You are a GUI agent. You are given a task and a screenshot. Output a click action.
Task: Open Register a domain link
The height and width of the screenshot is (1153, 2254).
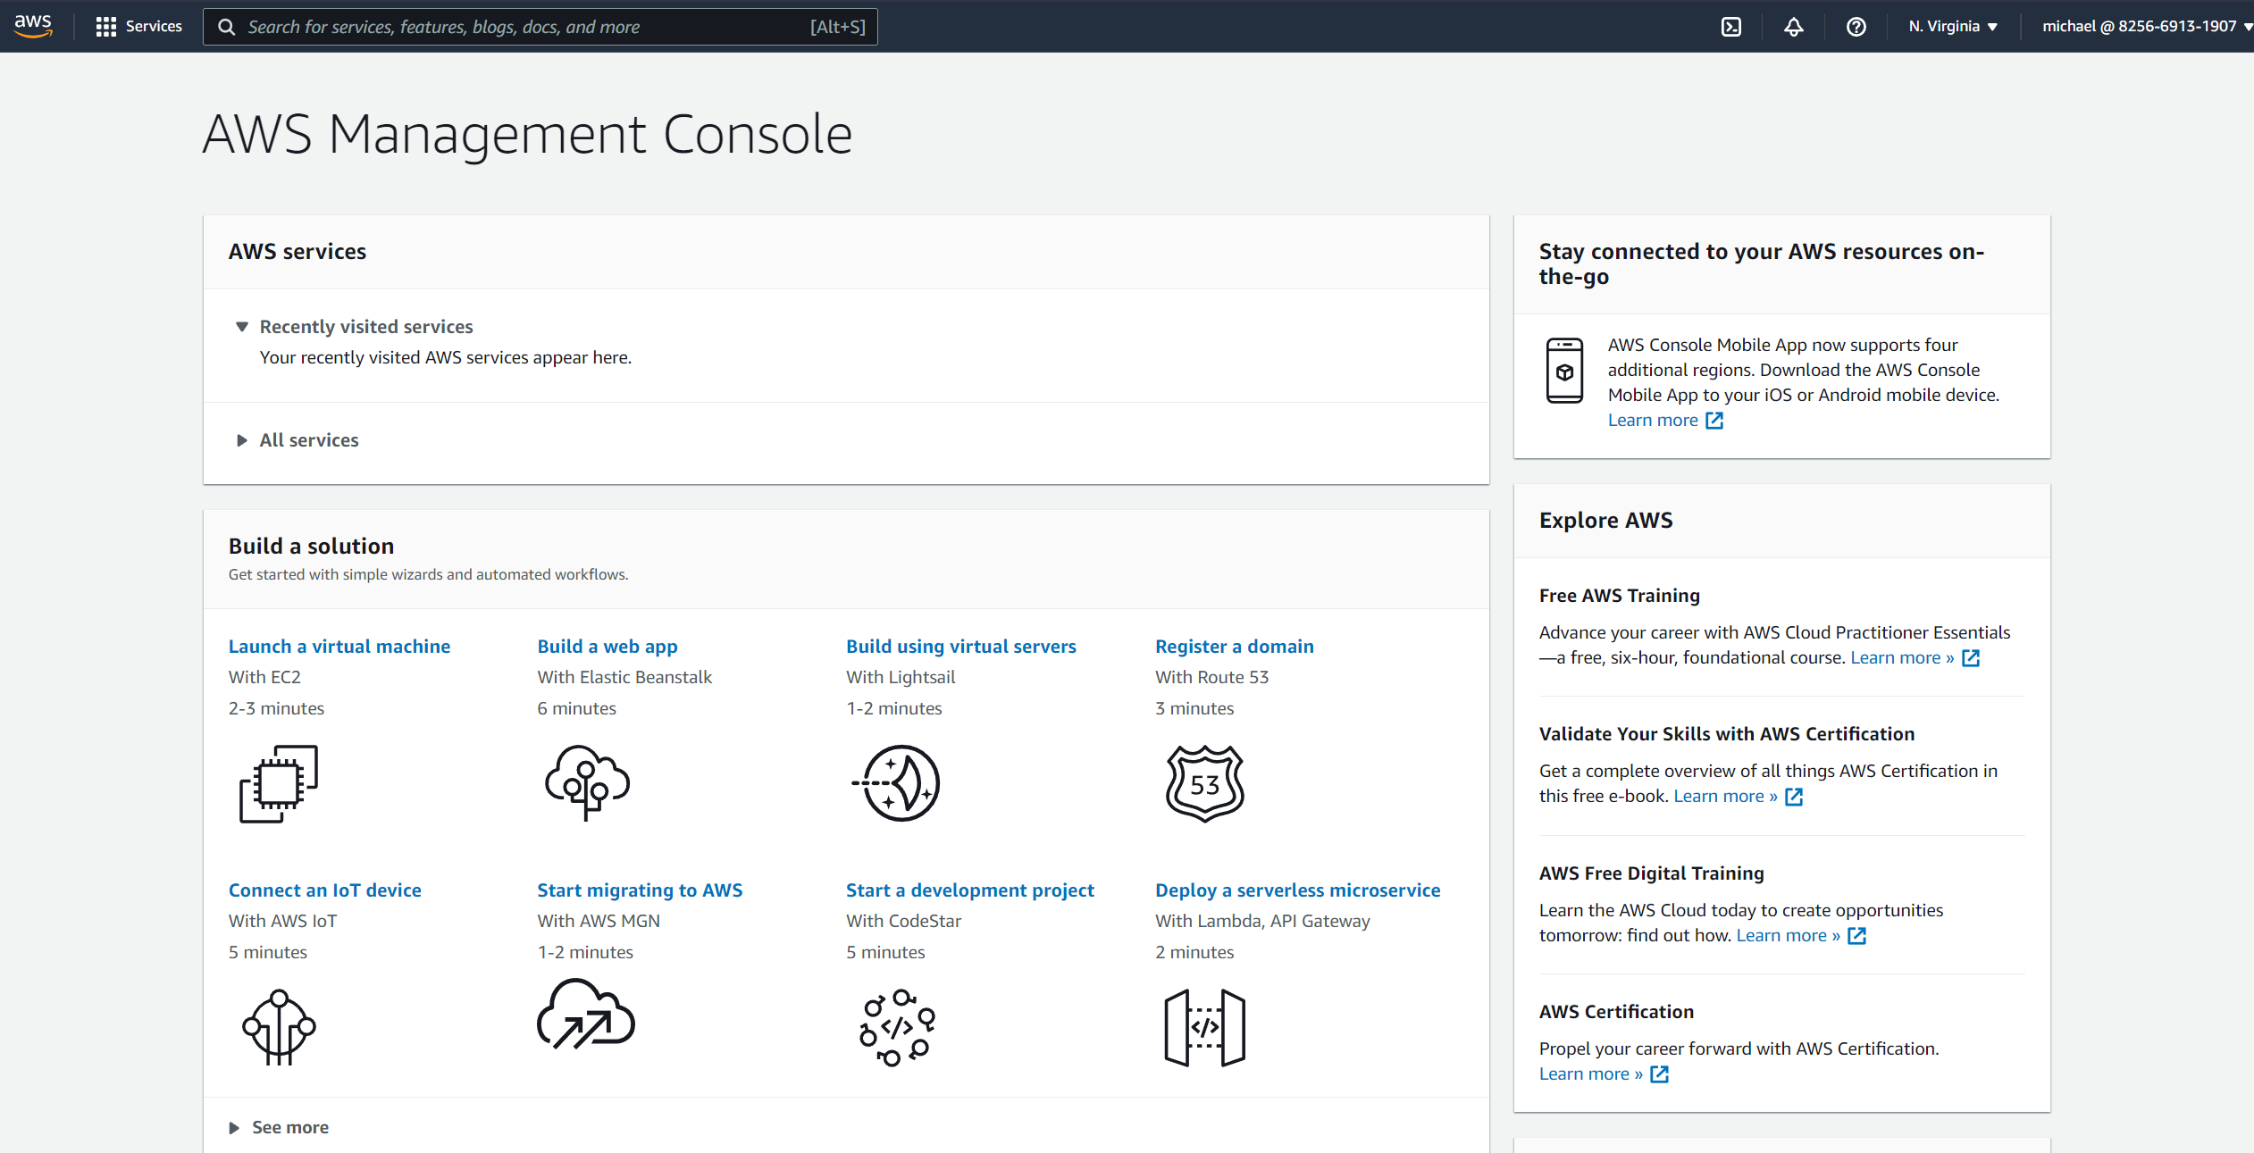[1235, 647]
